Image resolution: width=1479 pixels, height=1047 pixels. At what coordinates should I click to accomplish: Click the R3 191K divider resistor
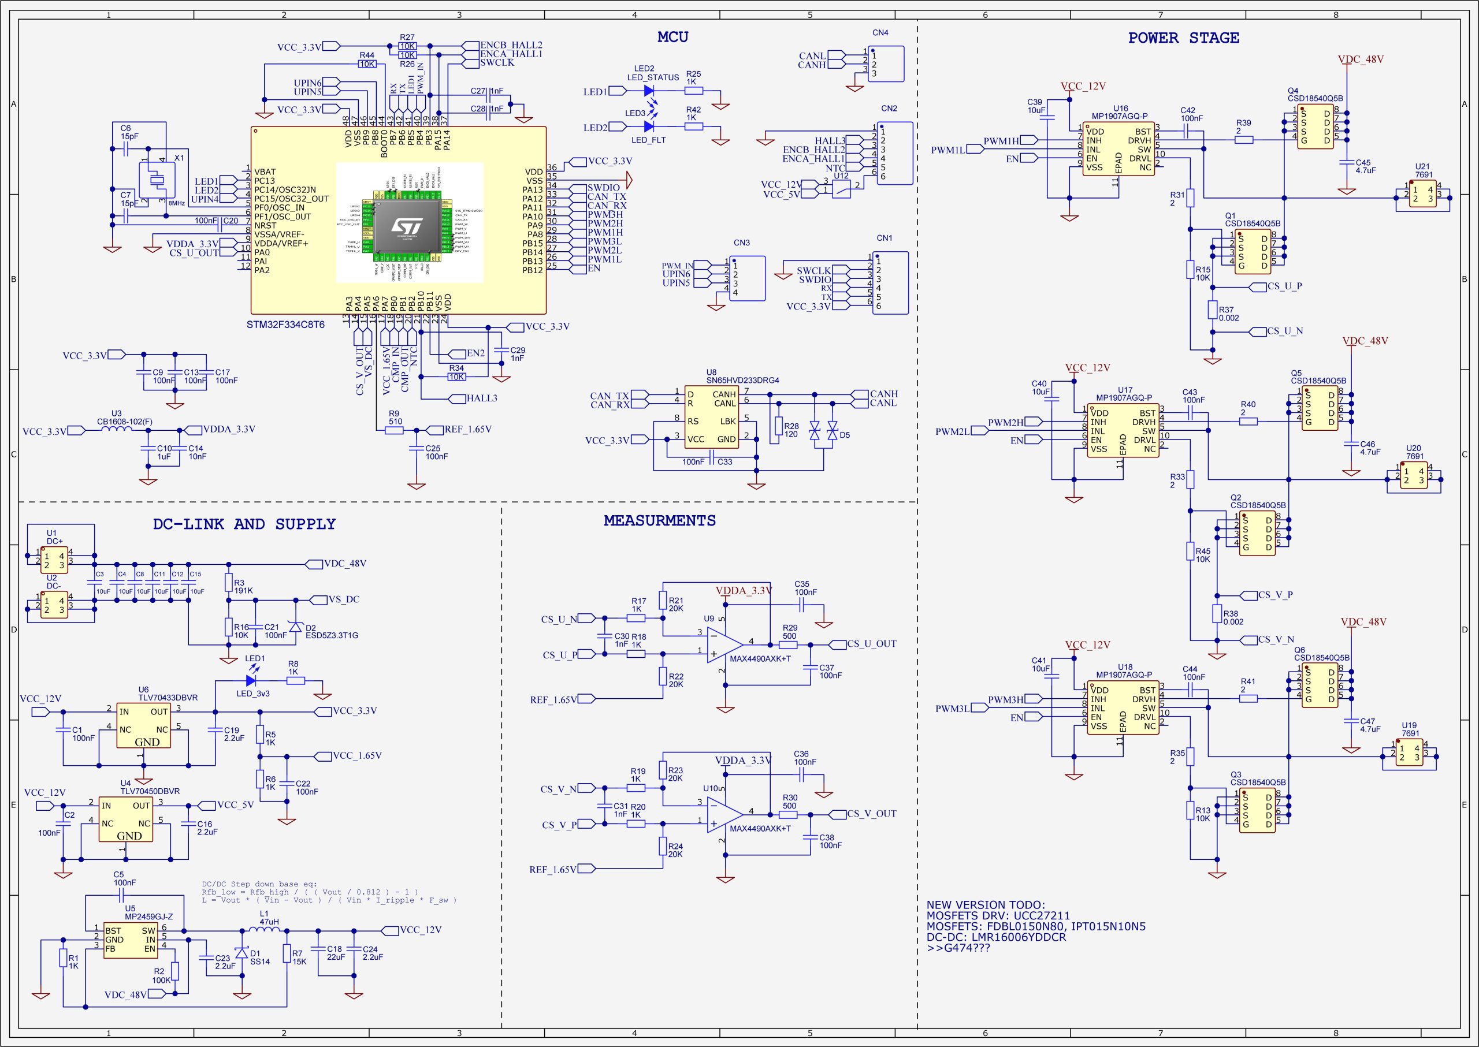point(228,583)
